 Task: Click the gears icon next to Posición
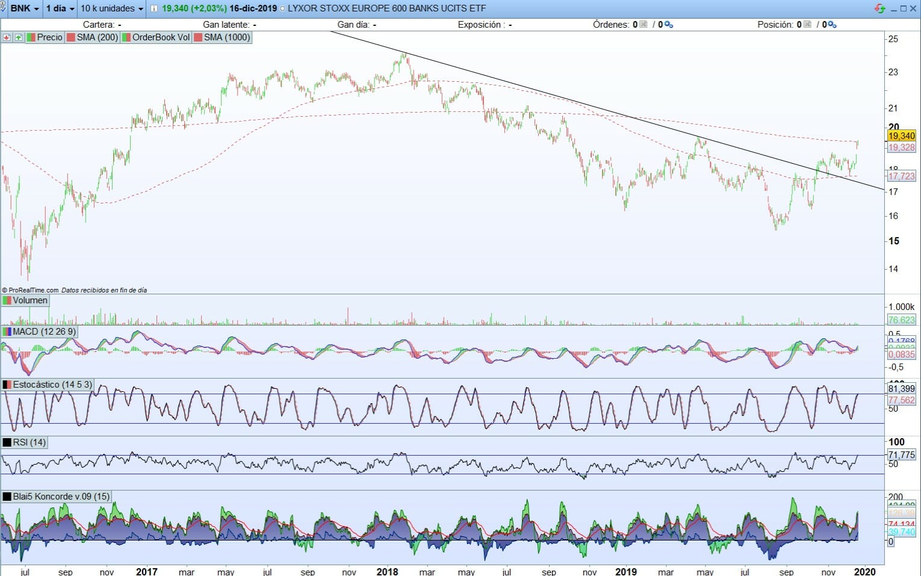coord(833,25)
